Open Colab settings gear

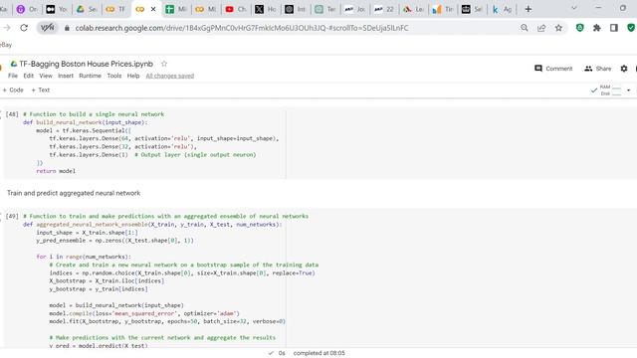click(624, 69)
